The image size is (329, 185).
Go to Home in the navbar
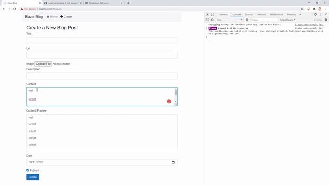(x=52, y=17)
